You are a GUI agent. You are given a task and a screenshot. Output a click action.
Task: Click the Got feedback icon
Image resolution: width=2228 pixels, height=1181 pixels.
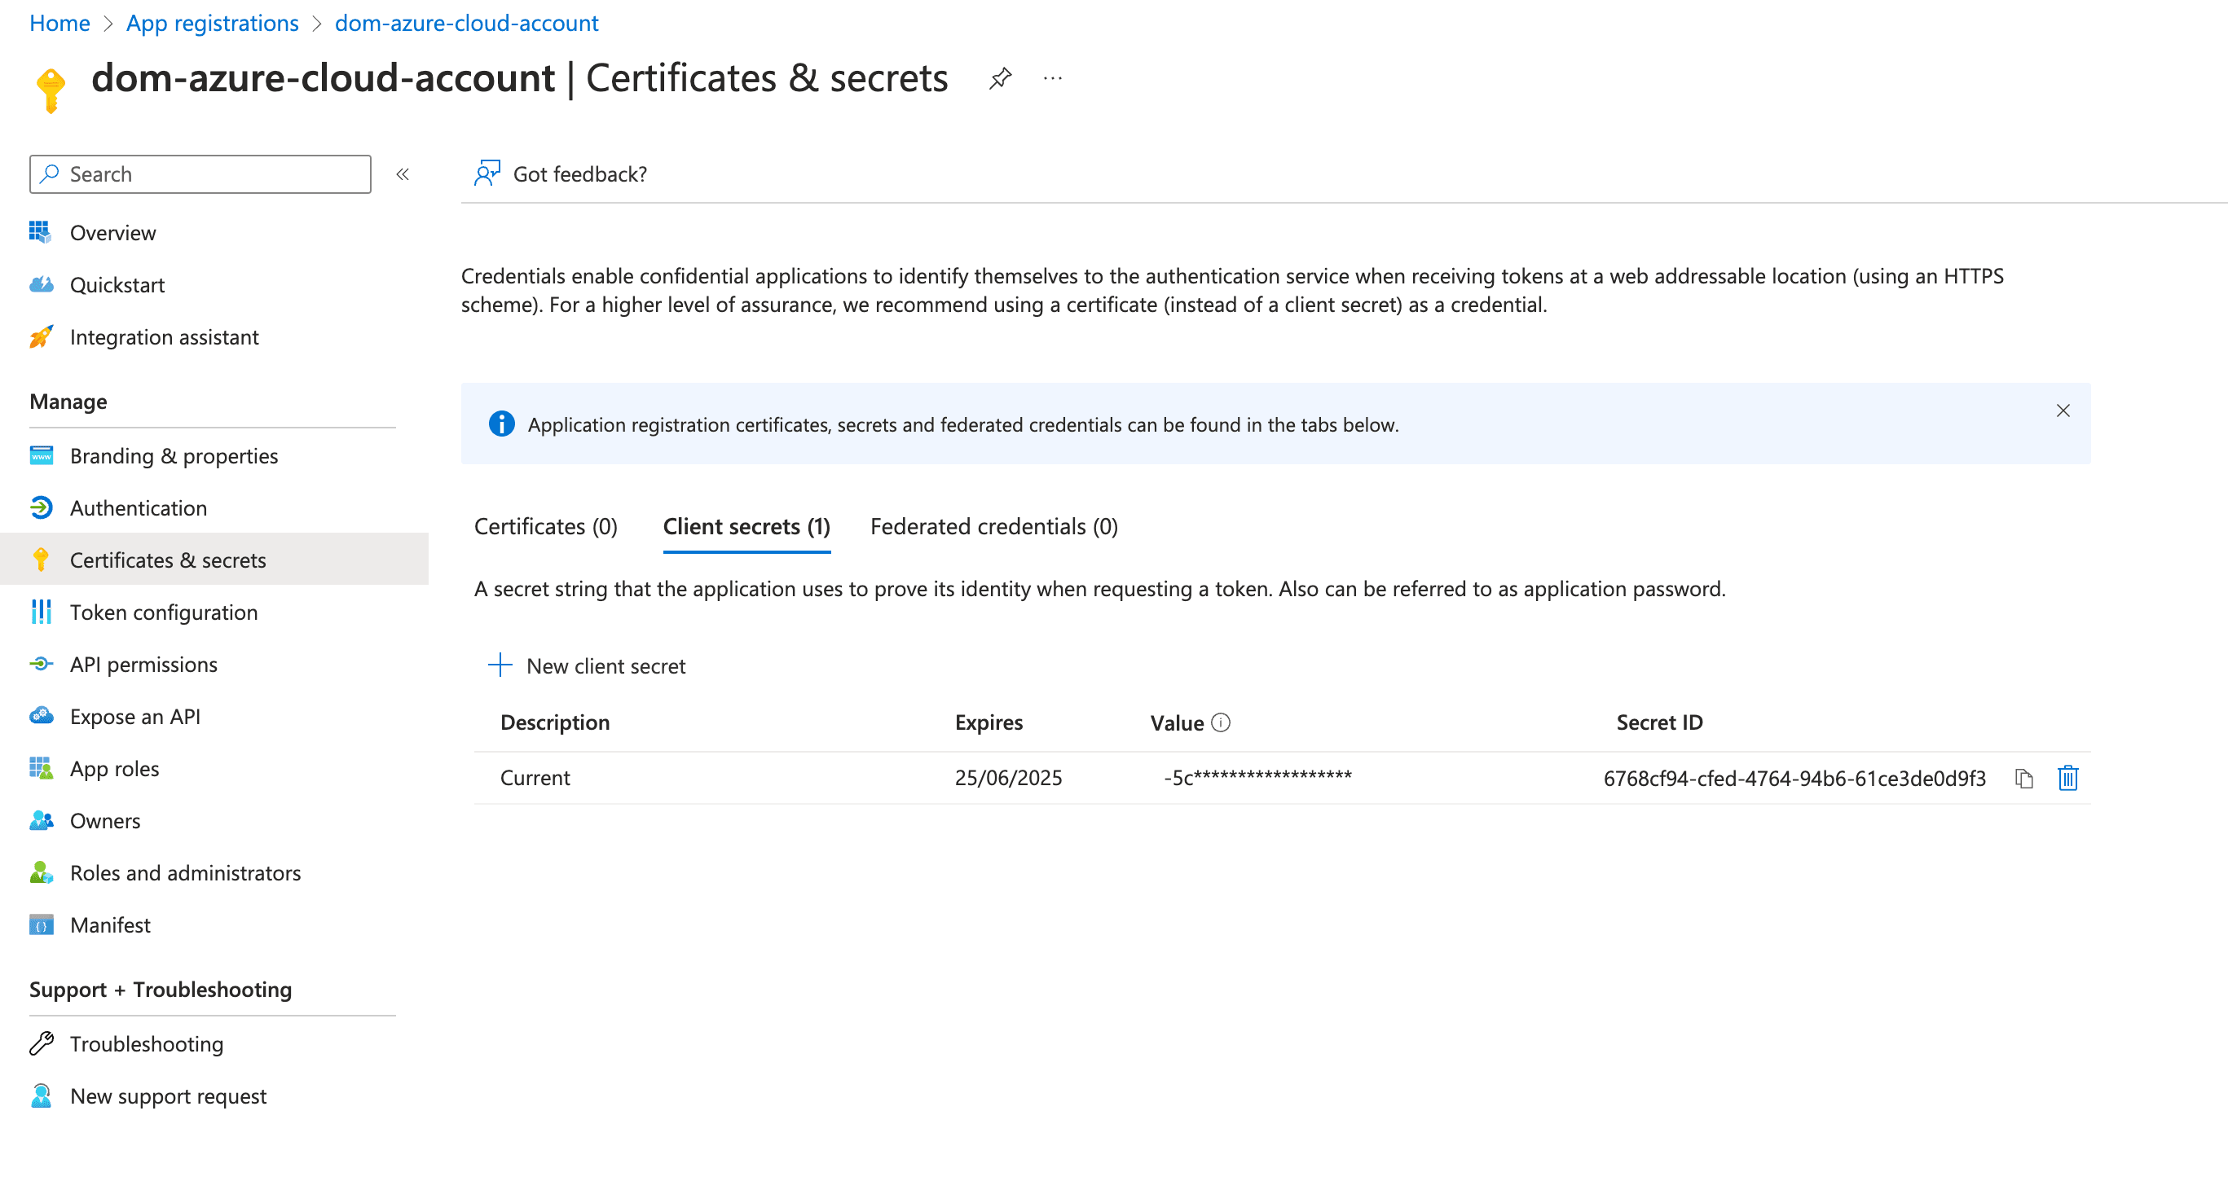pyautogui.click(x=487, y=173)
